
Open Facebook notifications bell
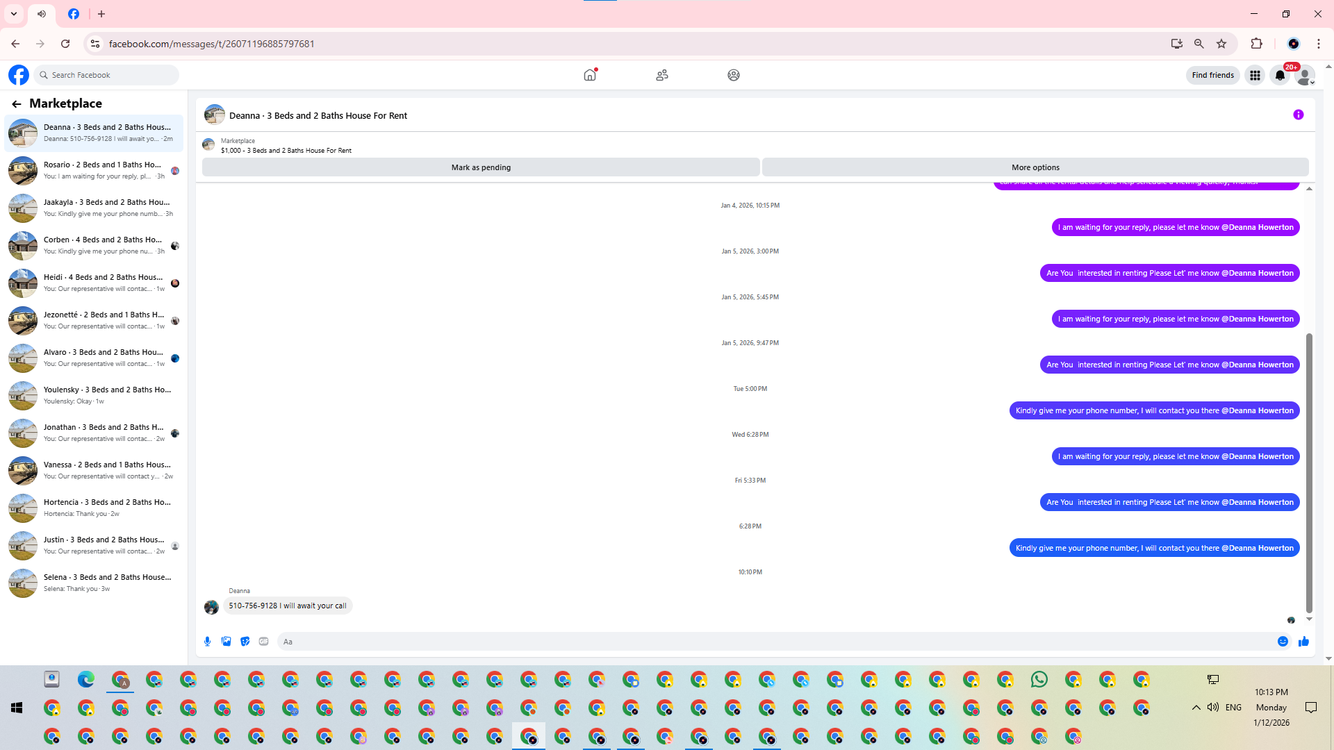1280,75
